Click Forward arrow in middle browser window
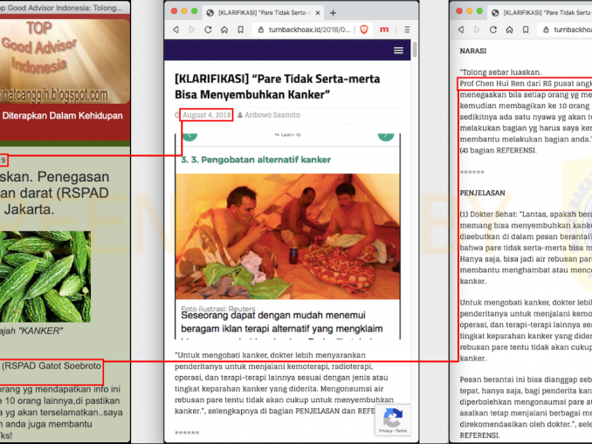The height and width of the screenshot is (444, 592). coord(192,30)
